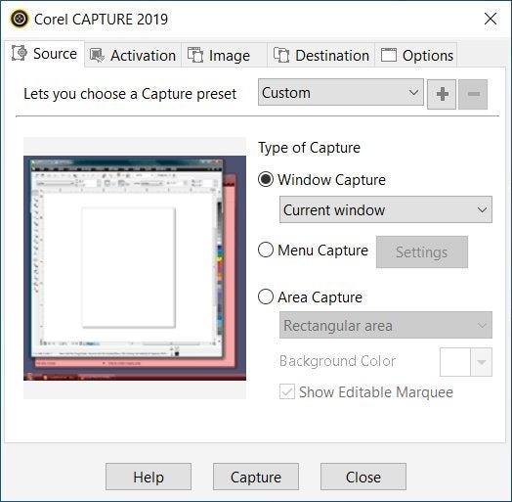The image size is (512, 502).
Task: Close the dialog with title bar X
Action: (x=491, y=19)
